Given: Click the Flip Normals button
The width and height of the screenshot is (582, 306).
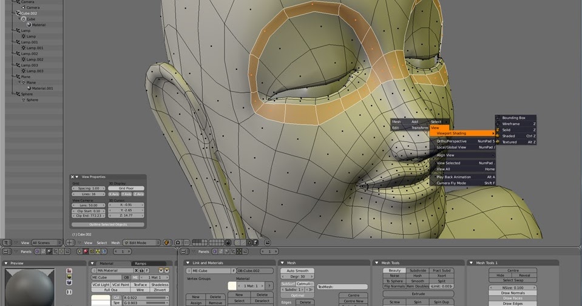Looking at the screenshot, I should (x=394, y=287).
